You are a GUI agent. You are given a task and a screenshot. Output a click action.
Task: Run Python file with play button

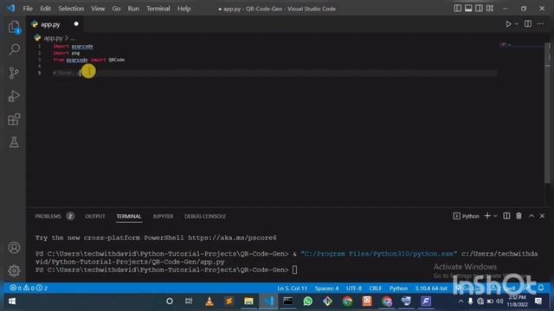coord(508,24)
